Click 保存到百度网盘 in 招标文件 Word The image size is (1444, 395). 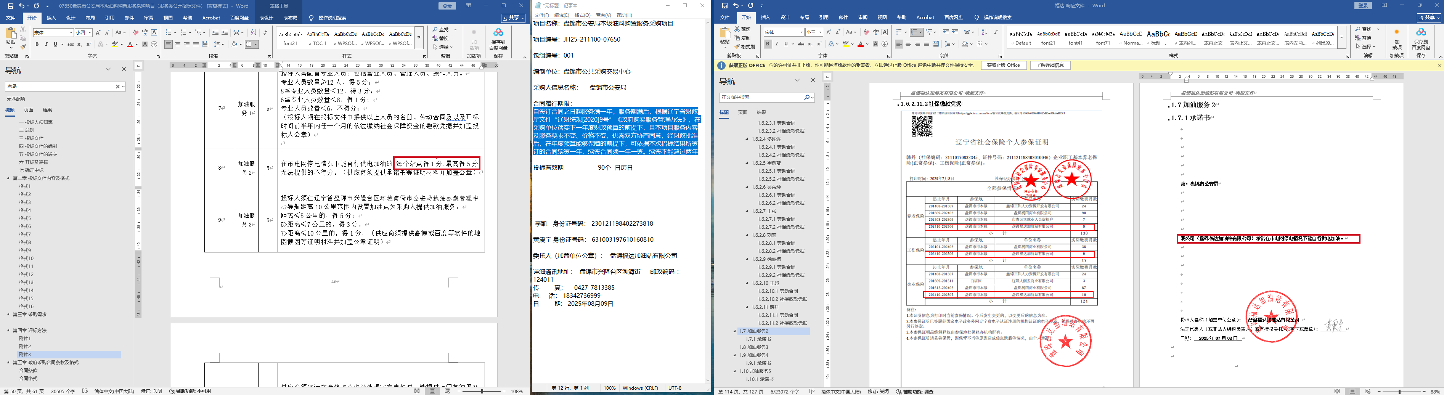coord(498,39)
